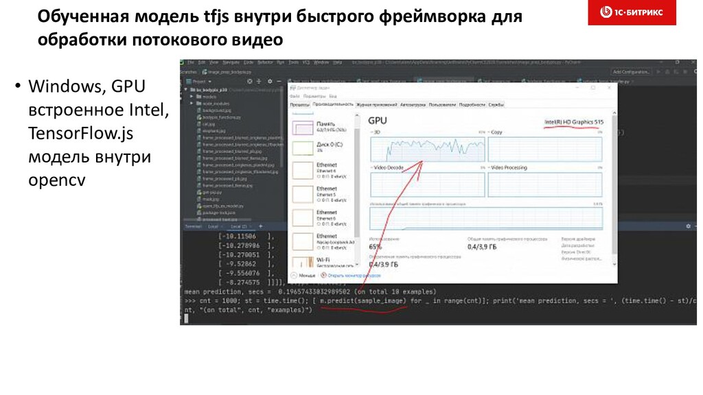Click the PyCharm run icon in toolbar
This screenshot has height=395, width=703.
(x=658, y=71)
